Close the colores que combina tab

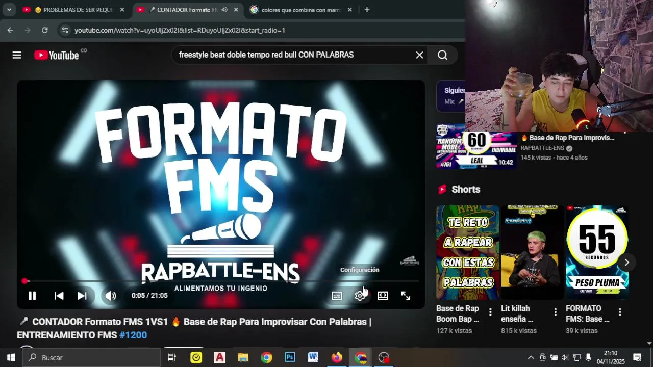point(350,10)
